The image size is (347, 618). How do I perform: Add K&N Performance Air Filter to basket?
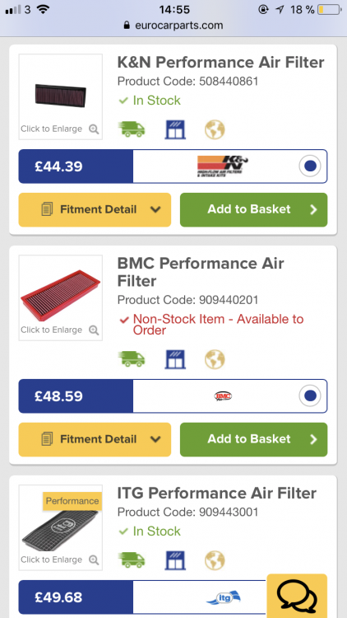pos(254,209)
